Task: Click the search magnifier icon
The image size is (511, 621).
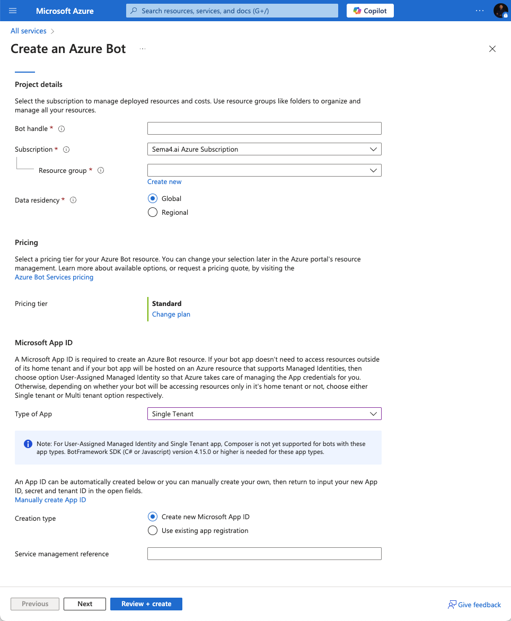Action: click(134, 11)
